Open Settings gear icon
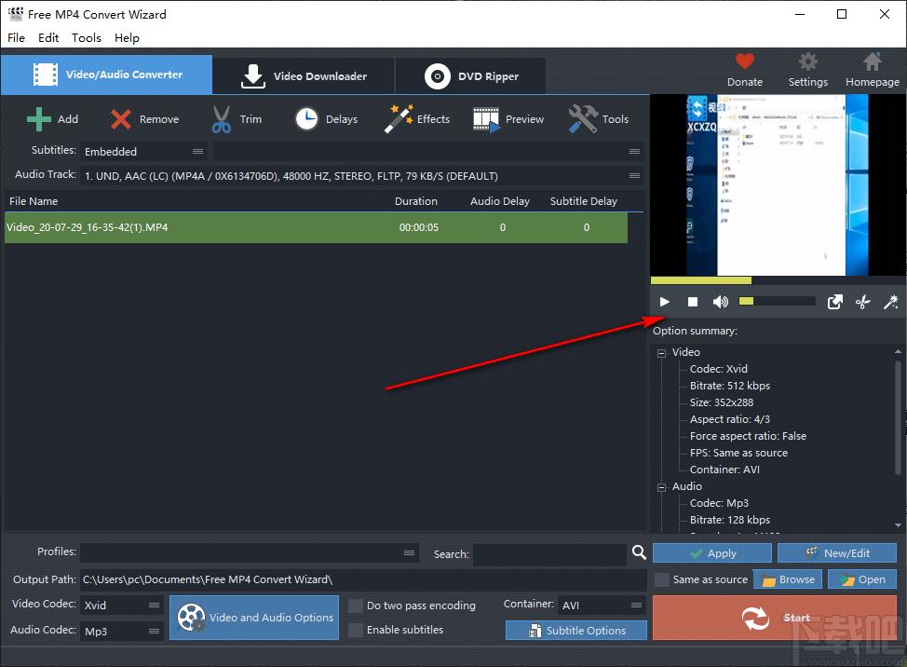The height and width of the screenshot is (667, 907). [x=808, y=61]
